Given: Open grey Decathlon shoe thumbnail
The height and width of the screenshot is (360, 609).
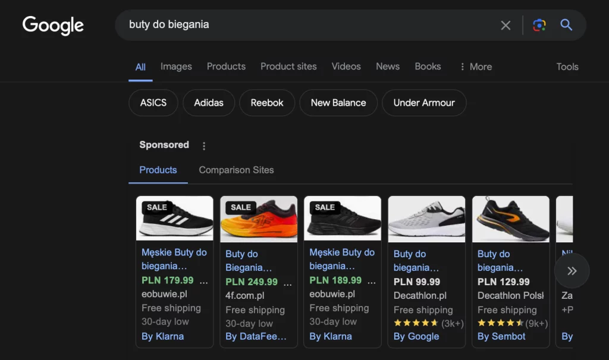Looking at the screenshot, I should (426, 219).
